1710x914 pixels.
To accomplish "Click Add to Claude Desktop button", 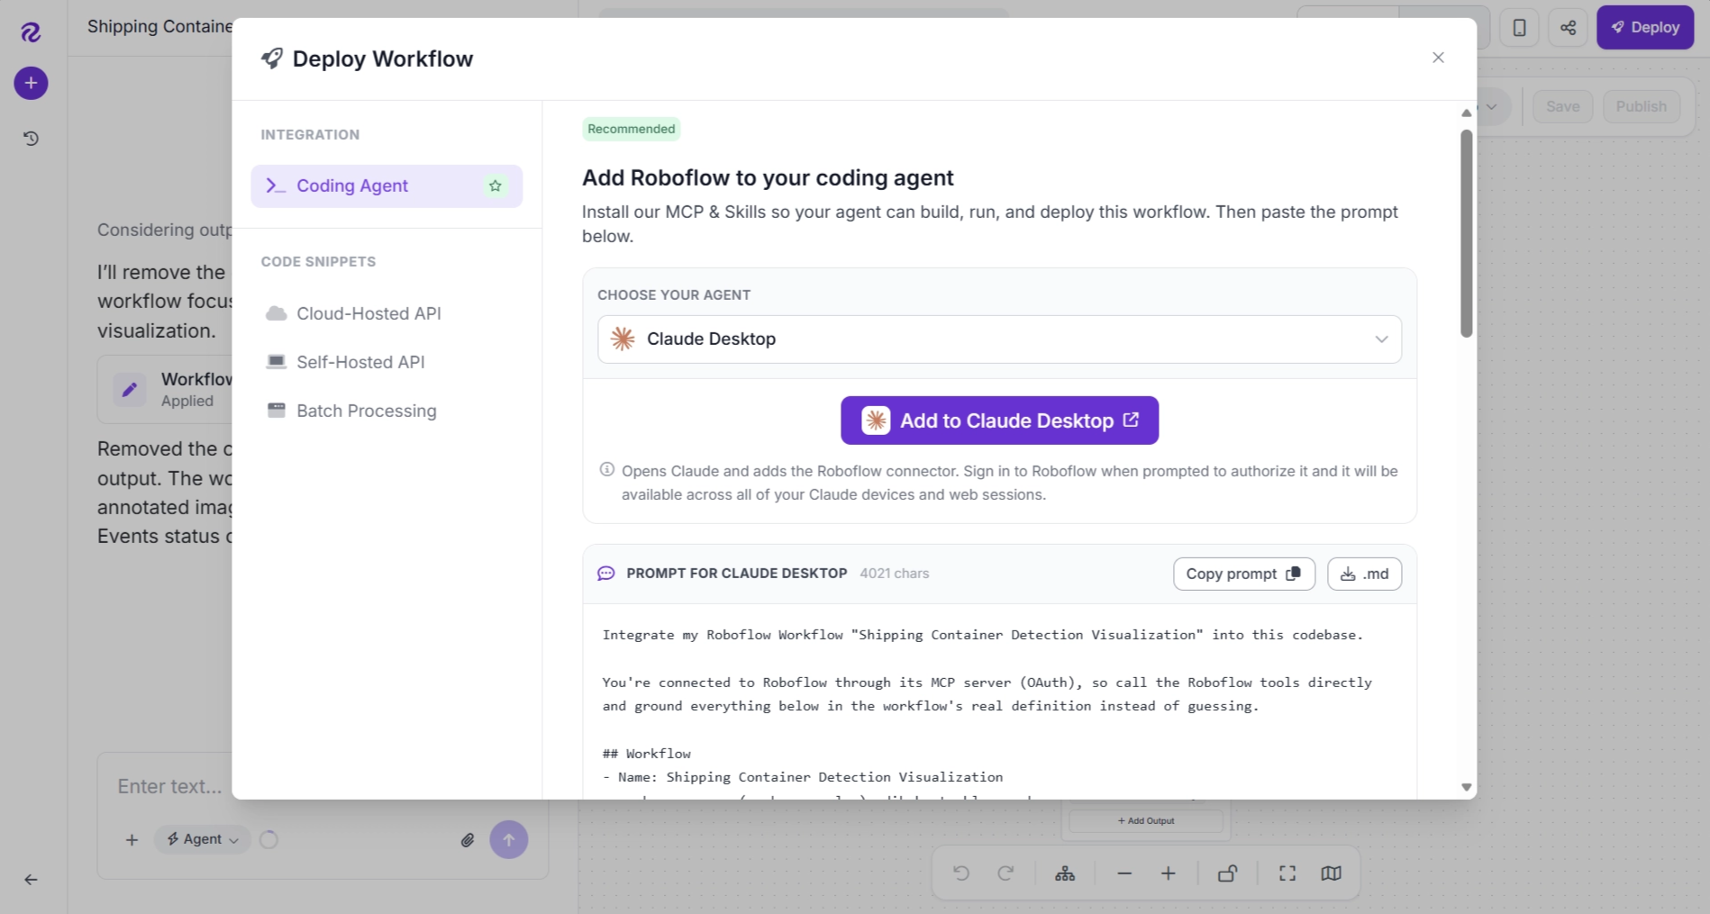I will pyautogui.click(x=999, y=421).
